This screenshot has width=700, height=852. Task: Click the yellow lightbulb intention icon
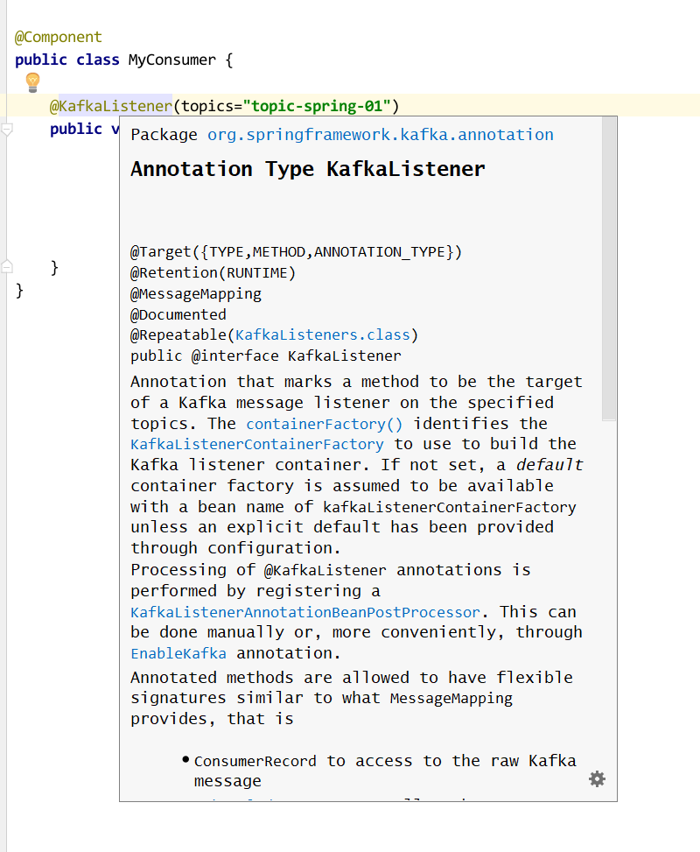(x=33, y=82)
